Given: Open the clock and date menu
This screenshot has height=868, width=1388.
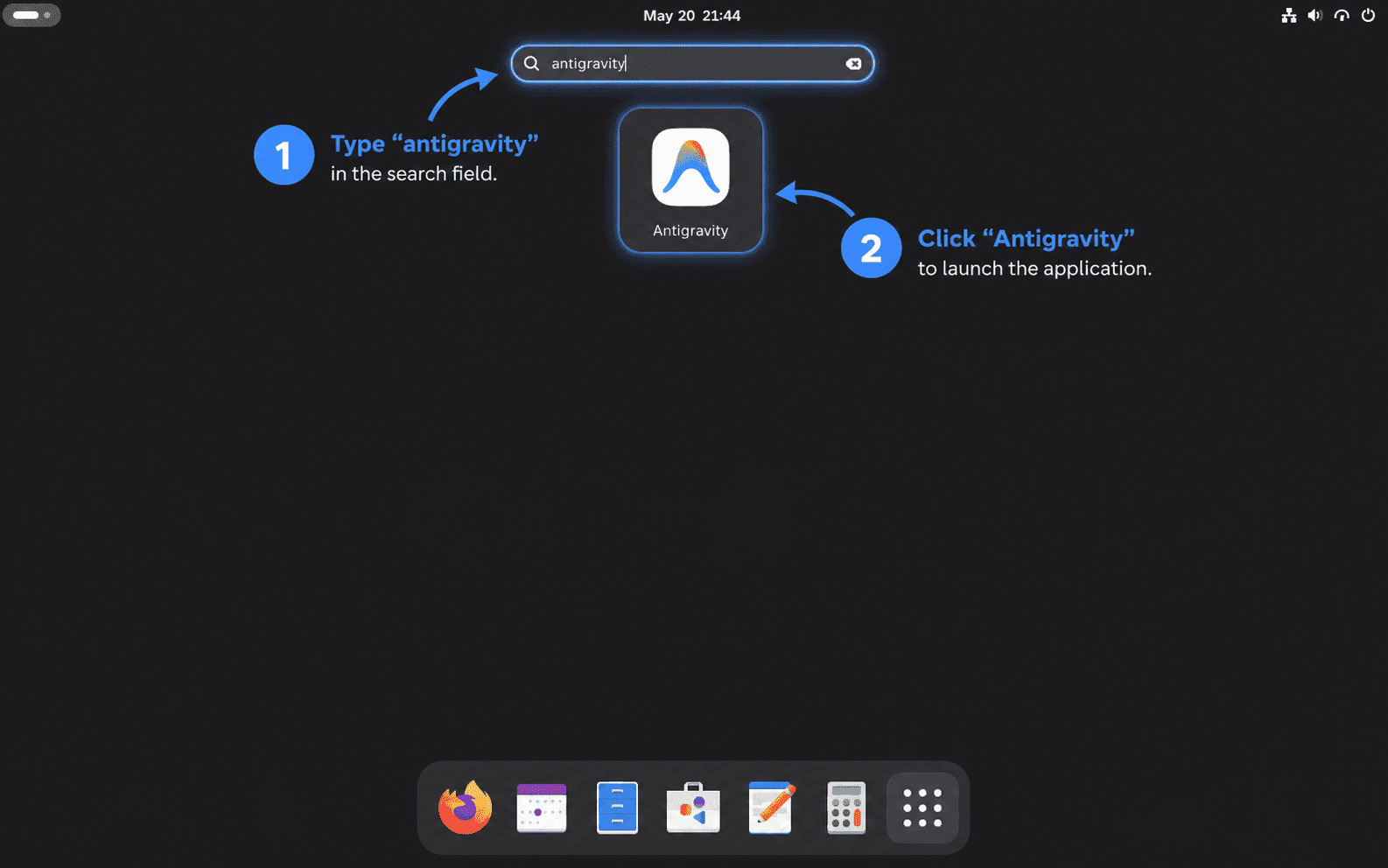Looking at the screenshot, I should point(691,15).
